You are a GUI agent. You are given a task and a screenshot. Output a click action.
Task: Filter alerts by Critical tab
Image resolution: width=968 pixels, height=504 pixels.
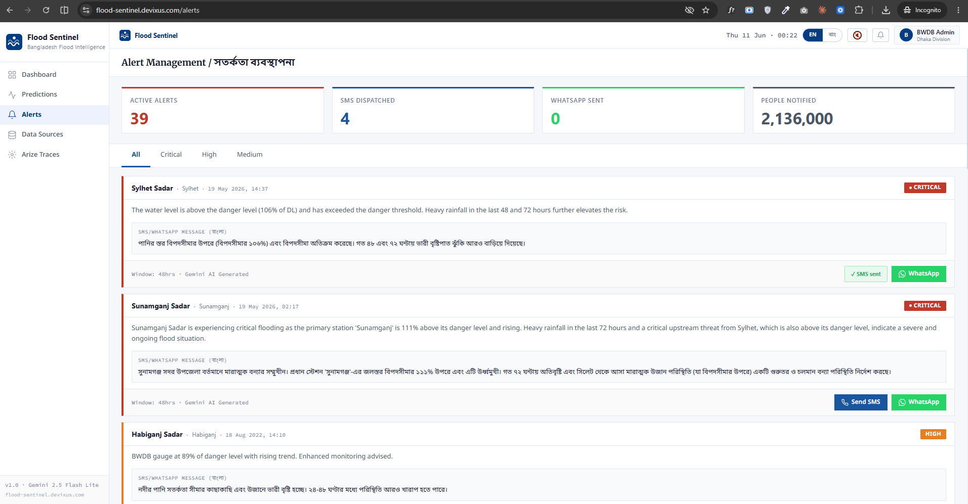171,155
